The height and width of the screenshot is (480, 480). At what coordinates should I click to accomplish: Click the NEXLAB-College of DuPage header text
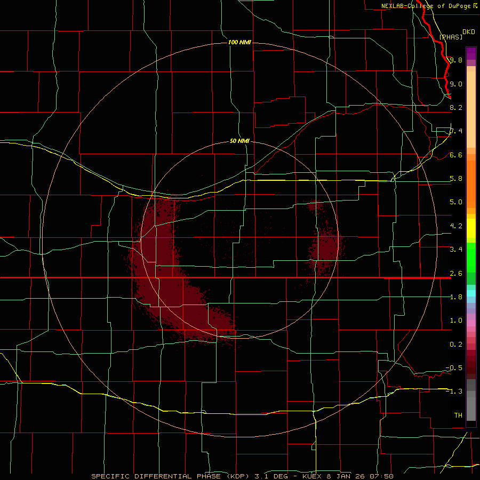tap(426, 6)
